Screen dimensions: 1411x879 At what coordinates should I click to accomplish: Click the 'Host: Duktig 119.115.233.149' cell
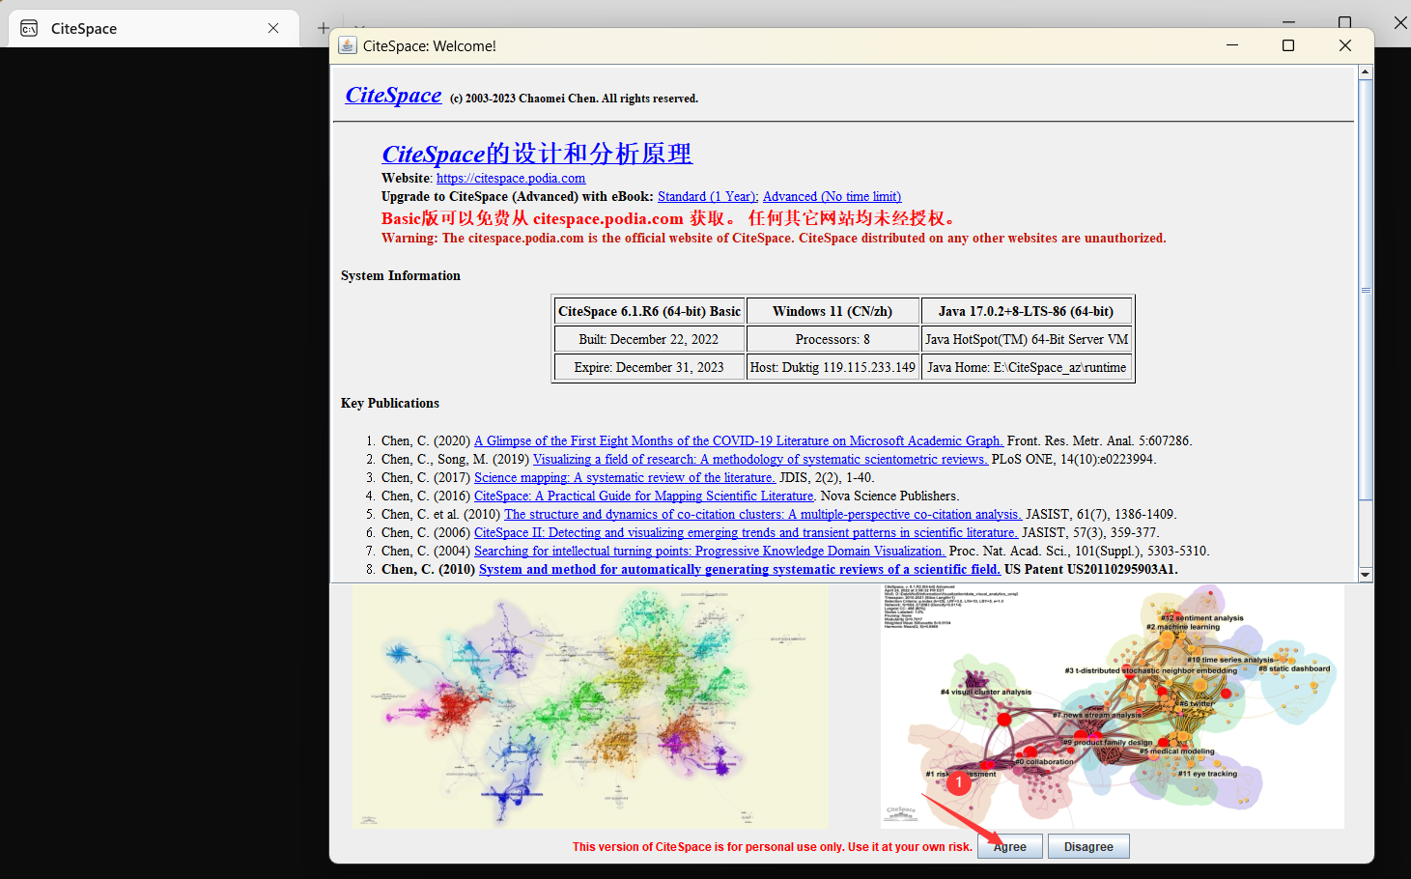(832, 367)
